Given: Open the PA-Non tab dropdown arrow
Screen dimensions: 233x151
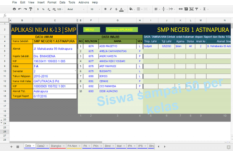Looking at the screenshot, I should [x=80, y=146].
